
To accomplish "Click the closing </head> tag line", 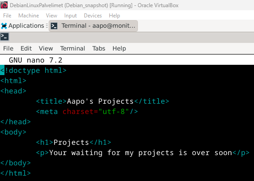I will tap(16, 122).
